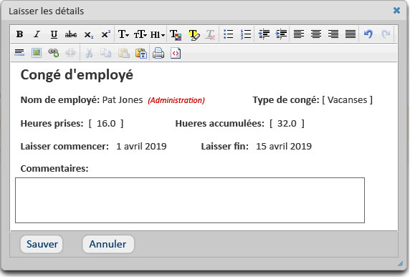Viewport: 410px width, 279px height.
Task: Insert a horizontal rule
Action: coord(19,53)
